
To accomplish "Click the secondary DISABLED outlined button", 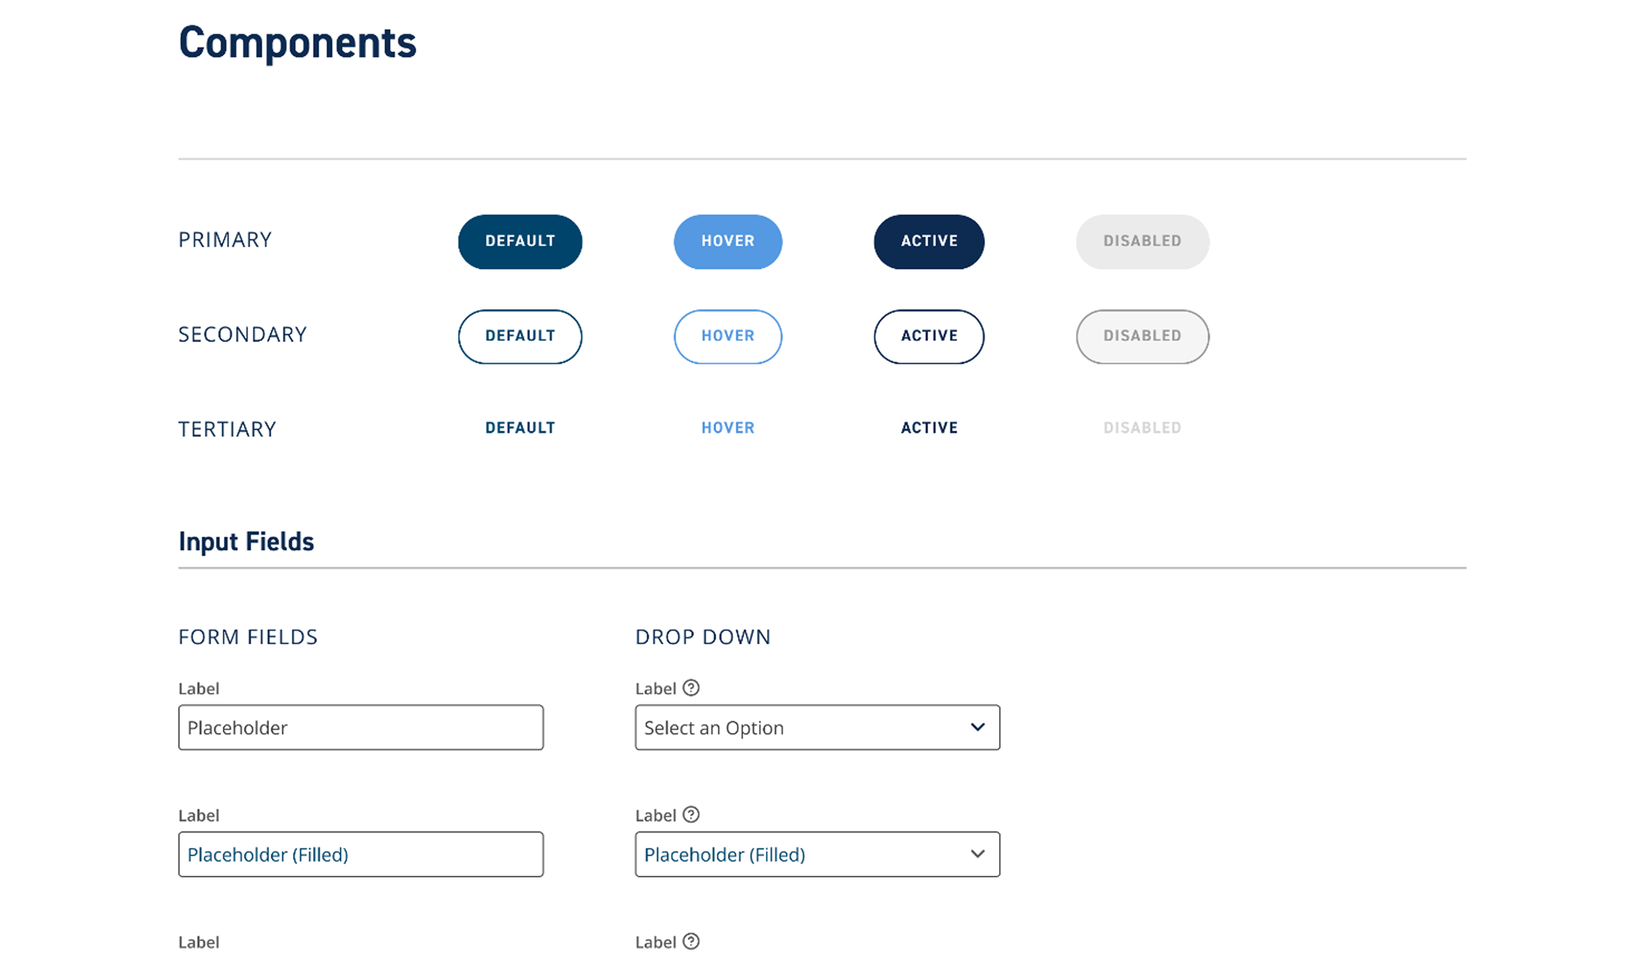I will (x=1142, y=336).
